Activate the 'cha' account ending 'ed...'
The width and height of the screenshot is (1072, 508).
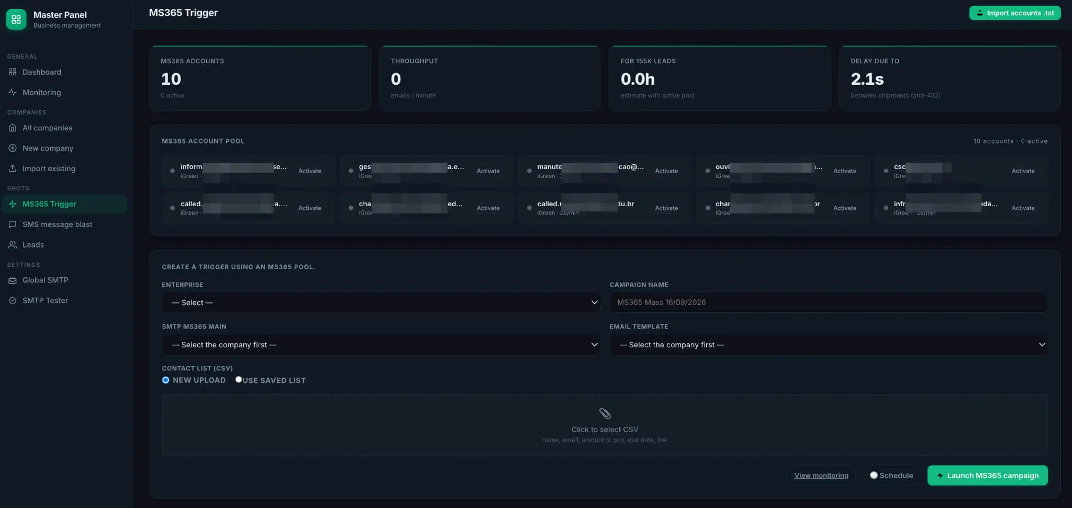488,208
